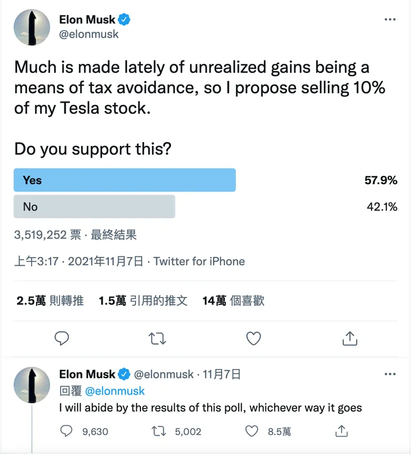The height and width of the screenshot is (454, 411).
Task: Toggle the like heart on follow-up tweet
Action: (251, 431)
